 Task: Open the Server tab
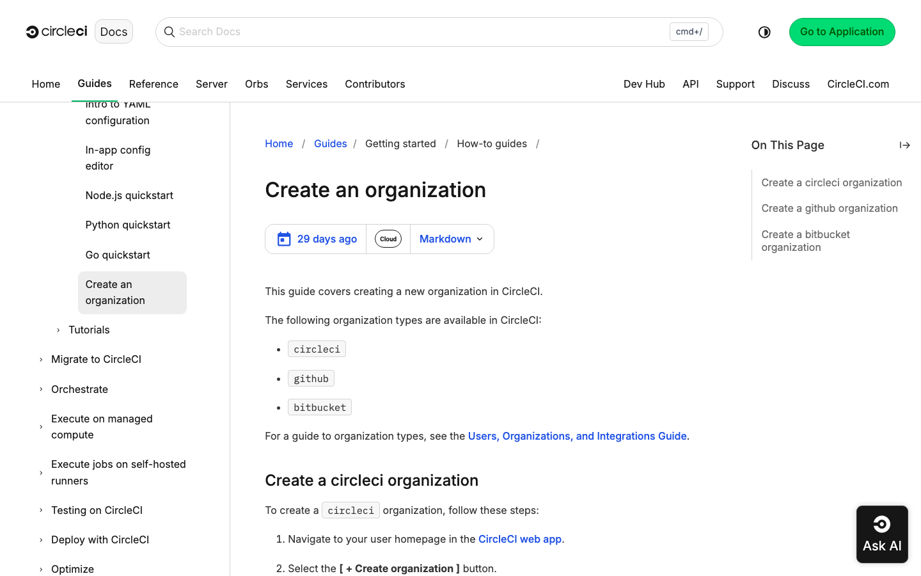[x=212, y=84]
